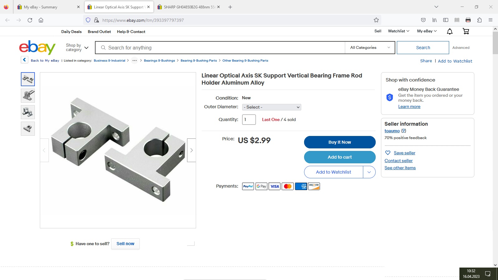The image size is (498, 280).
Task: Expand the Outer Diameter select dropdown
Action: [272, 107]
